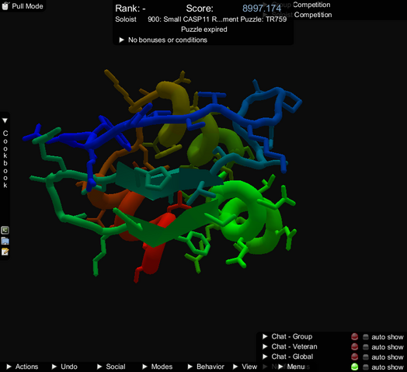This screenshot has width=407, height=372.
Task: Open the Undo menu
Action: (64, 367)
